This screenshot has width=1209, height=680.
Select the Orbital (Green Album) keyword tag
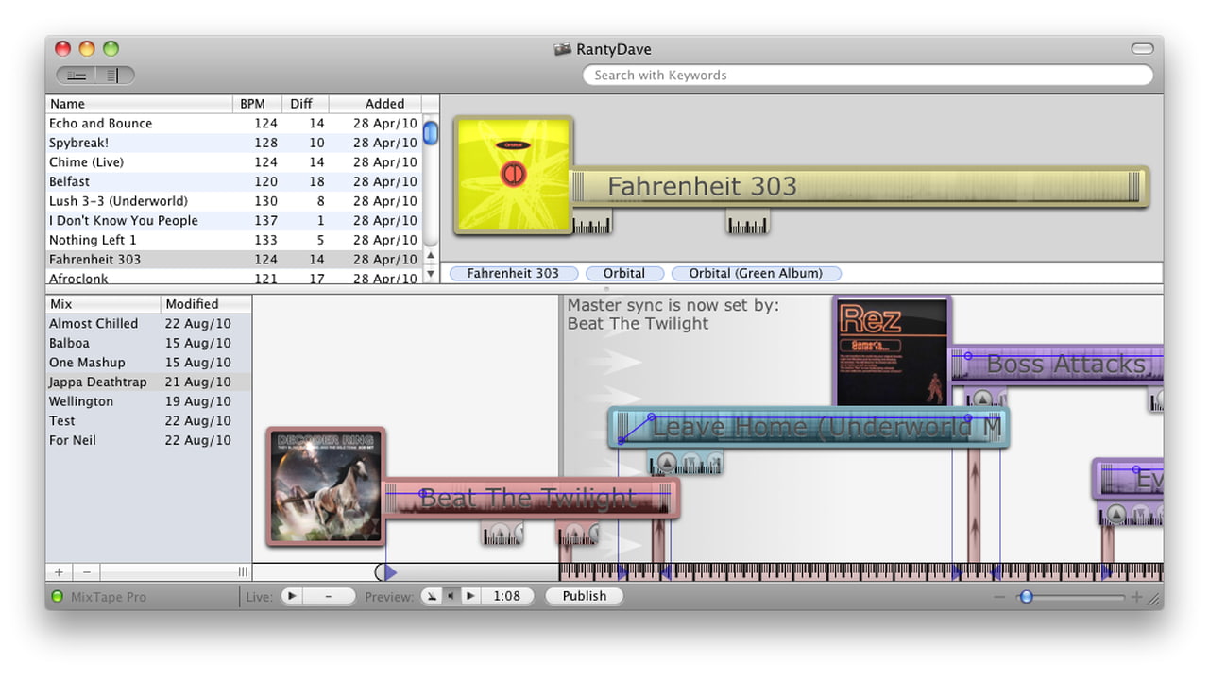(x=756, y=273)
